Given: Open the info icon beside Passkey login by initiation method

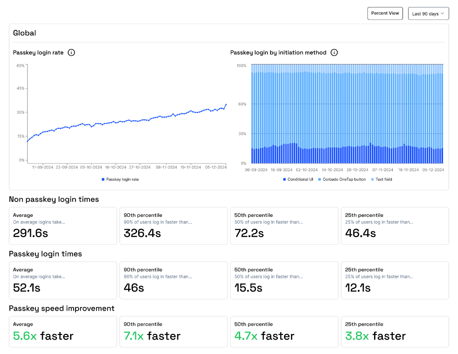Looking at the screenshot, I should point(334,53).
